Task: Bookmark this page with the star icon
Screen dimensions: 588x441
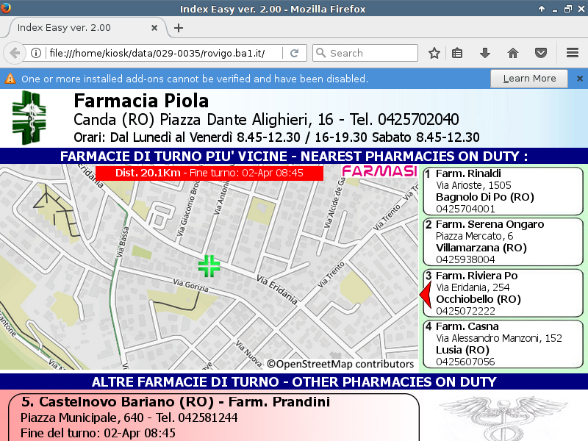Action: (x=434, y=53)
